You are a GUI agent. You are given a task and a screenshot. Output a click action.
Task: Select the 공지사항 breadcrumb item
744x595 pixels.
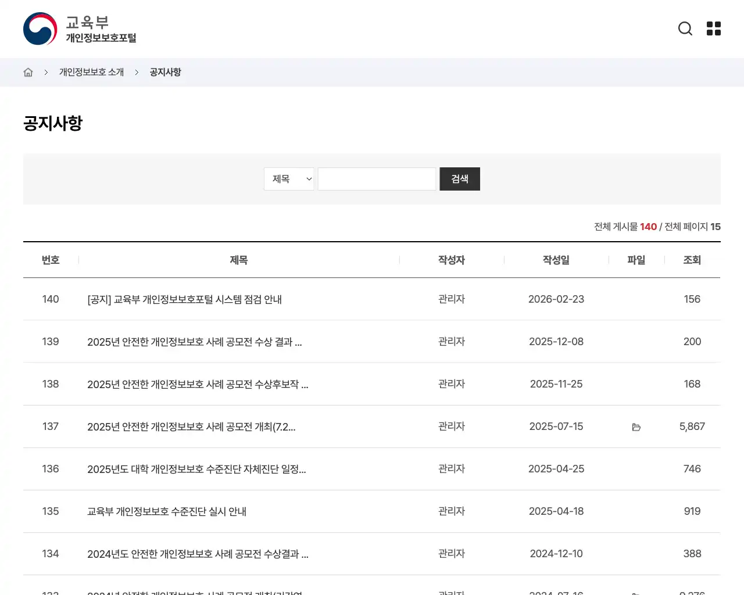(165, 71)
